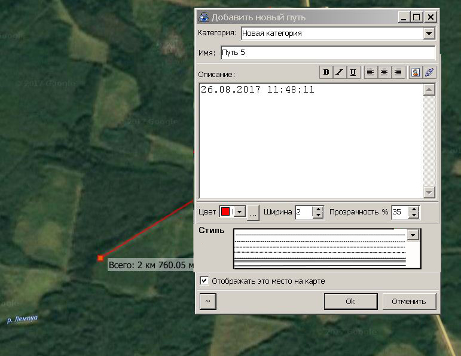The height and width of the screenshot is (356, 461).
Task: Open the Категория dropdown list
Action: point(429,33)
